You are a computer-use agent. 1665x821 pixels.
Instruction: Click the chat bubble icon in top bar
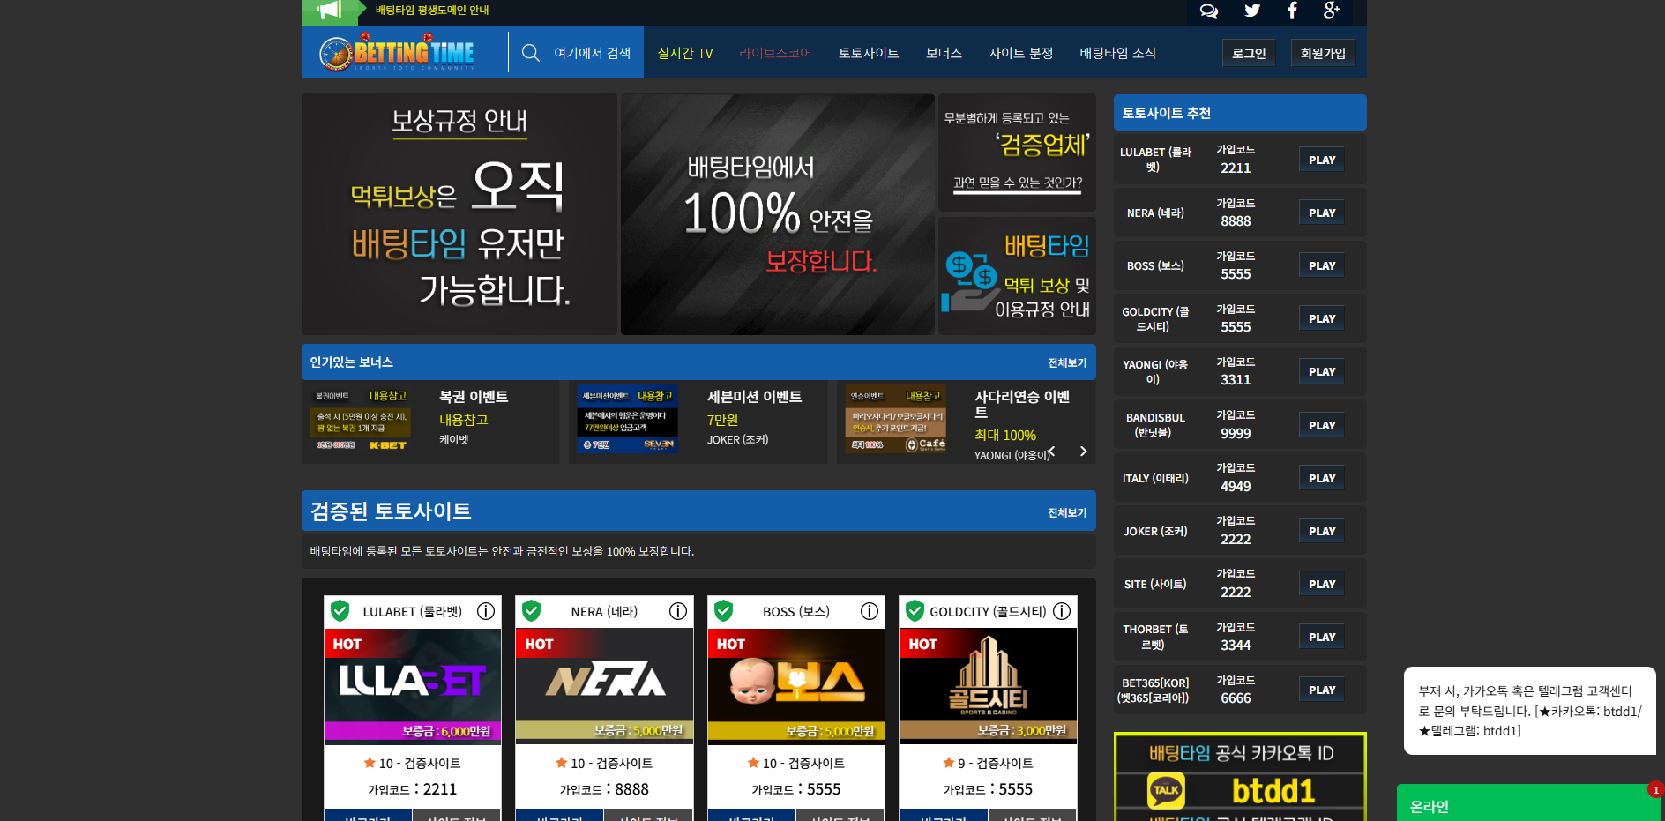1208,11
